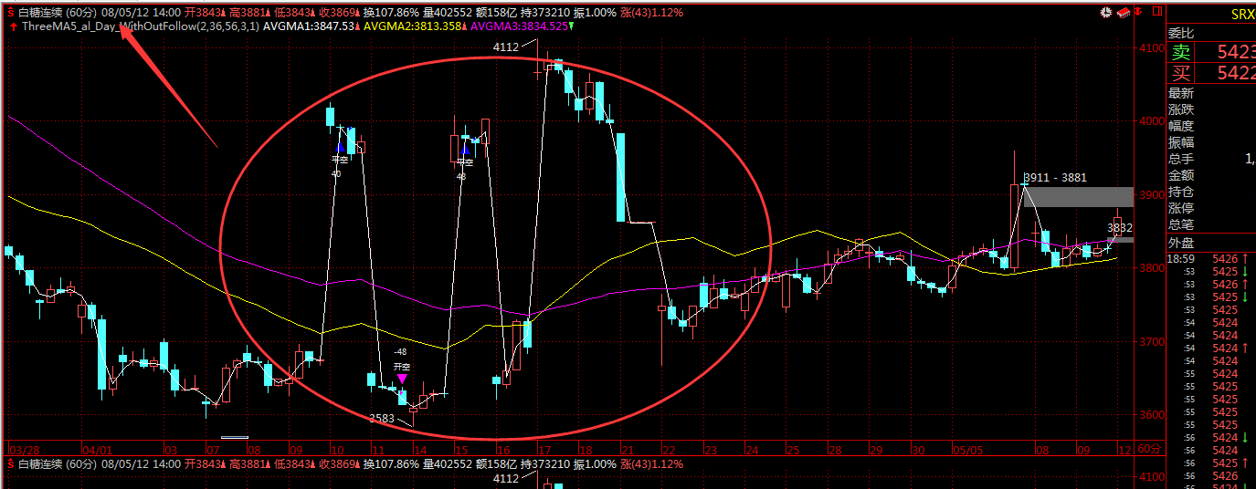Select the 白糖连续 (60分) chart title

(57, 14)
